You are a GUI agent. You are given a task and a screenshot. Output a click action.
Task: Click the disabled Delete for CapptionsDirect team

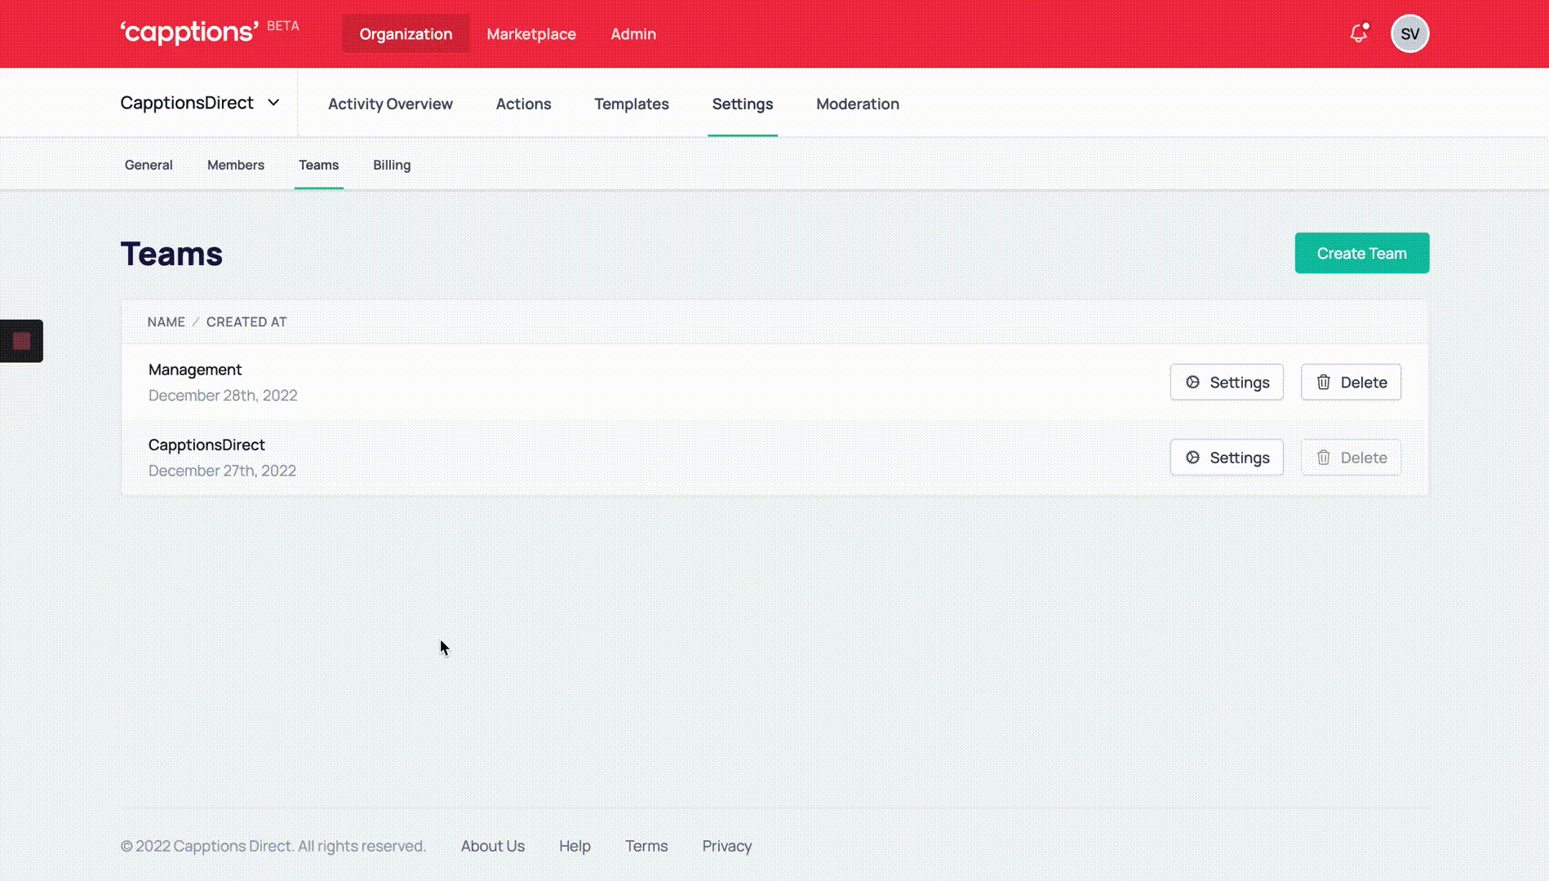(1350, 457)
